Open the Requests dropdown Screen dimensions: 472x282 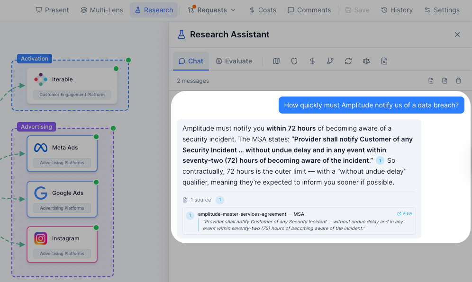(212, 9)
